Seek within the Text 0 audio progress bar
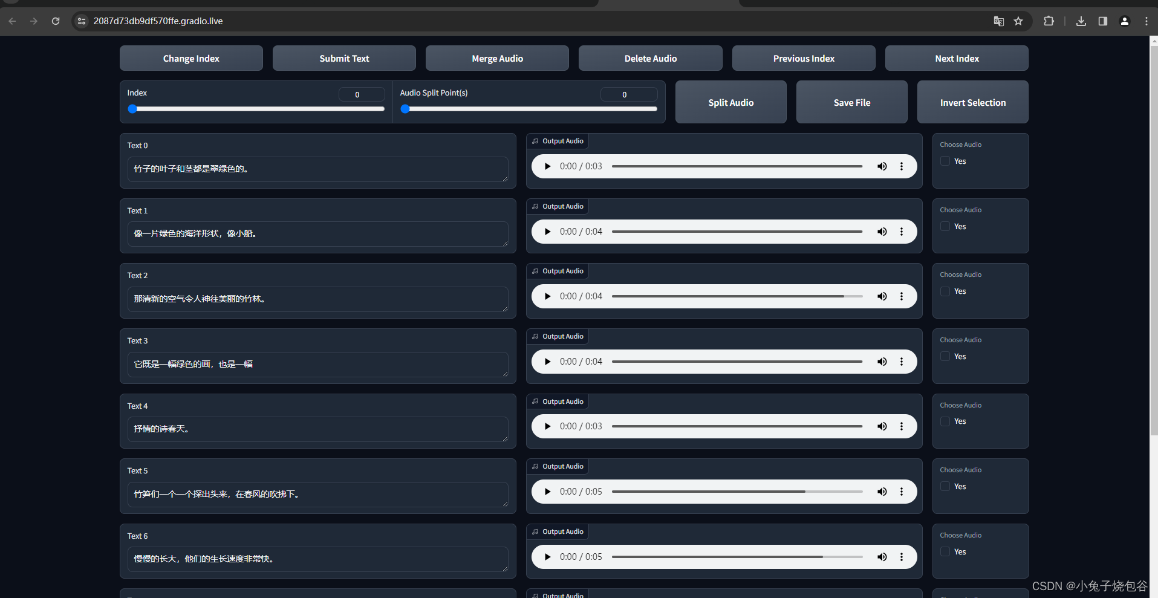 tap(737, 166)
